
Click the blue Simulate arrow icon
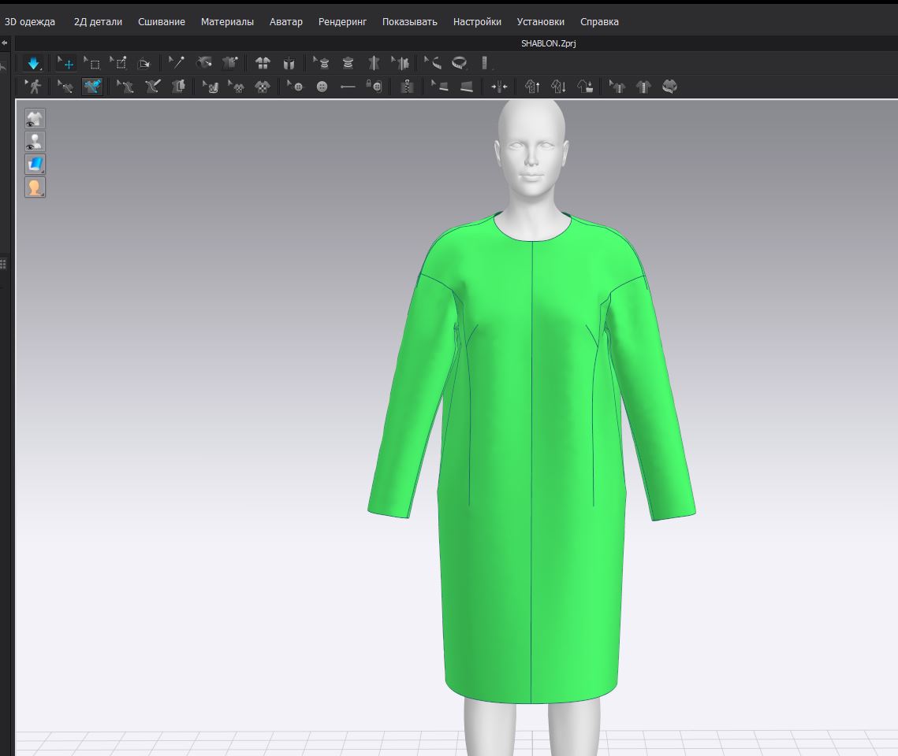pyautogui.click(x=33, y=64)
